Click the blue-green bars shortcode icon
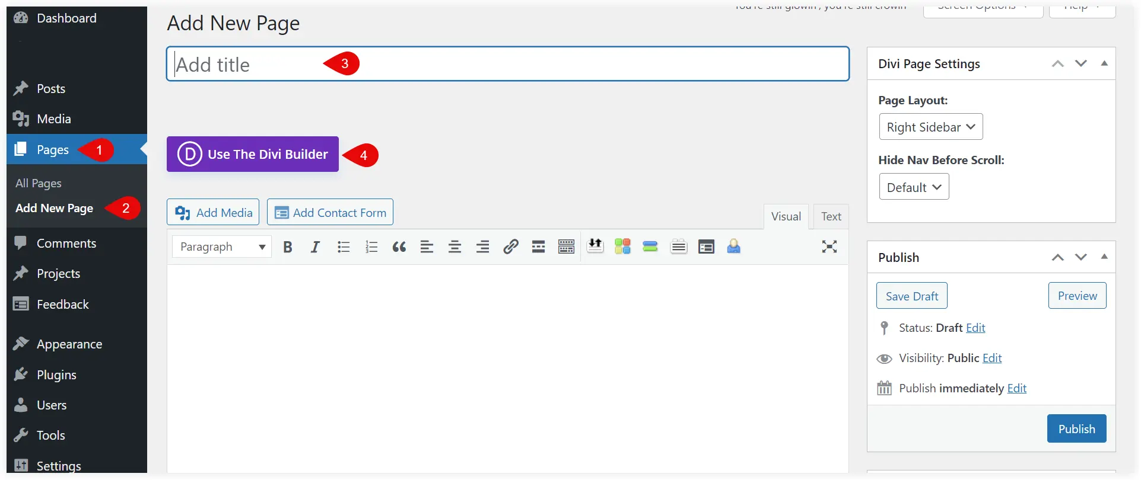This screenshot has height=480, width=1141. [x=650, y=247]
